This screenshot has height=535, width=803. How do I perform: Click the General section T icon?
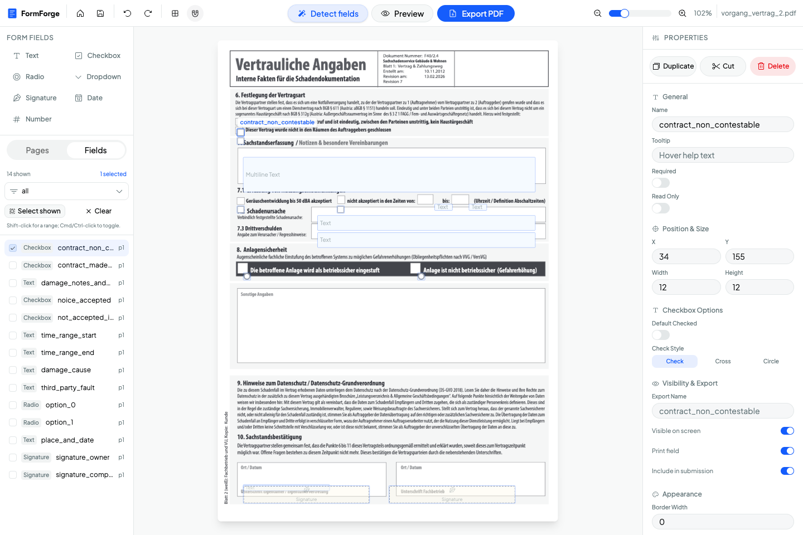pyautogui.click(x=656, y=97)
